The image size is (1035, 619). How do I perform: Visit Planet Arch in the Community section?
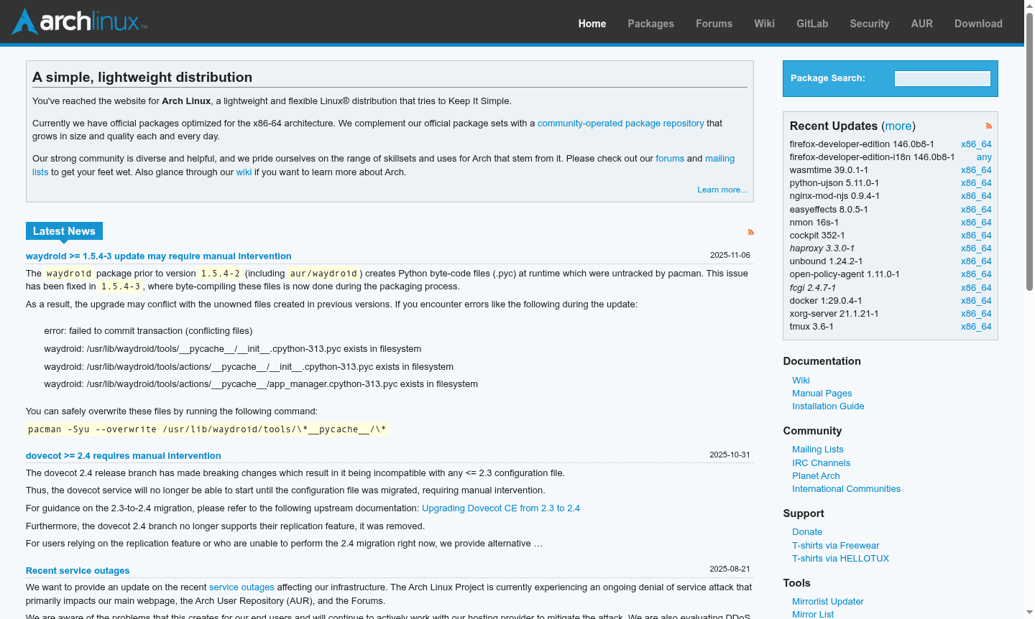816,475
